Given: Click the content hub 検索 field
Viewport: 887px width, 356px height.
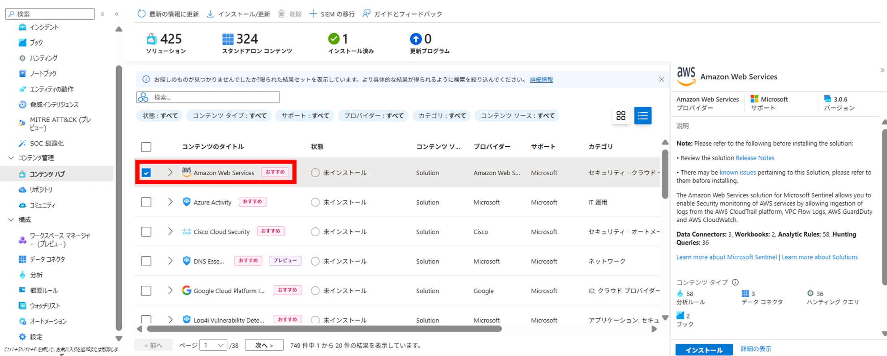Looking at the screenshot, I should 208,97.
